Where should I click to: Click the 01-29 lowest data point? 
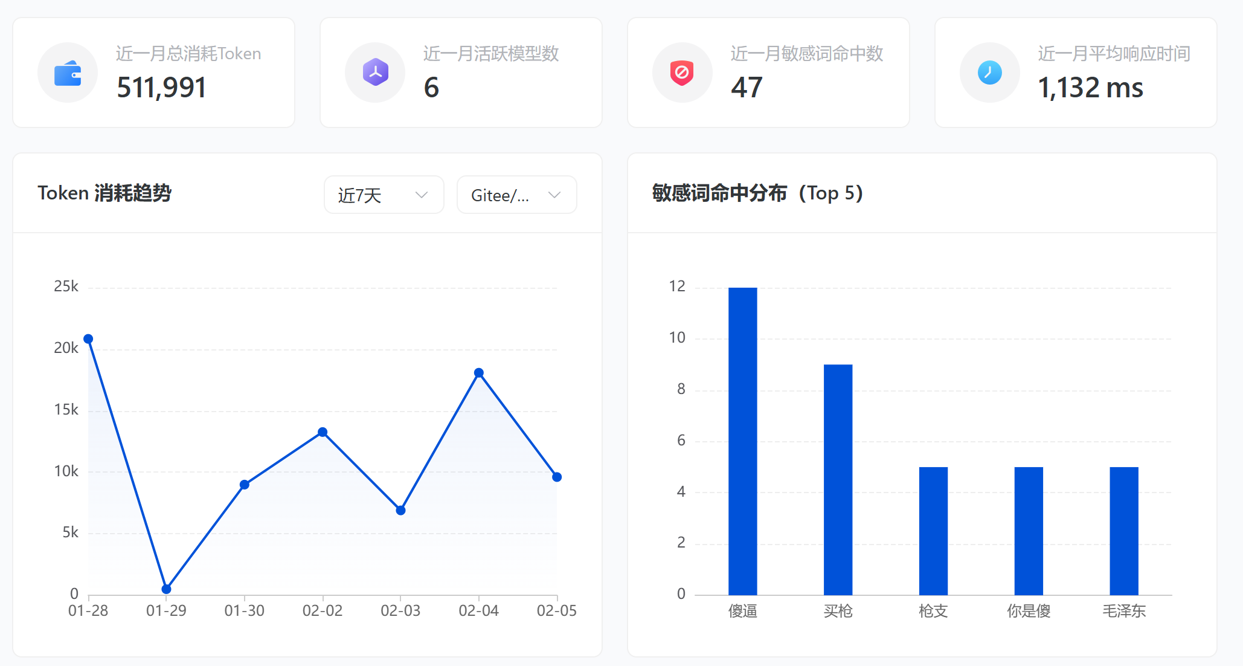[166, 589]
